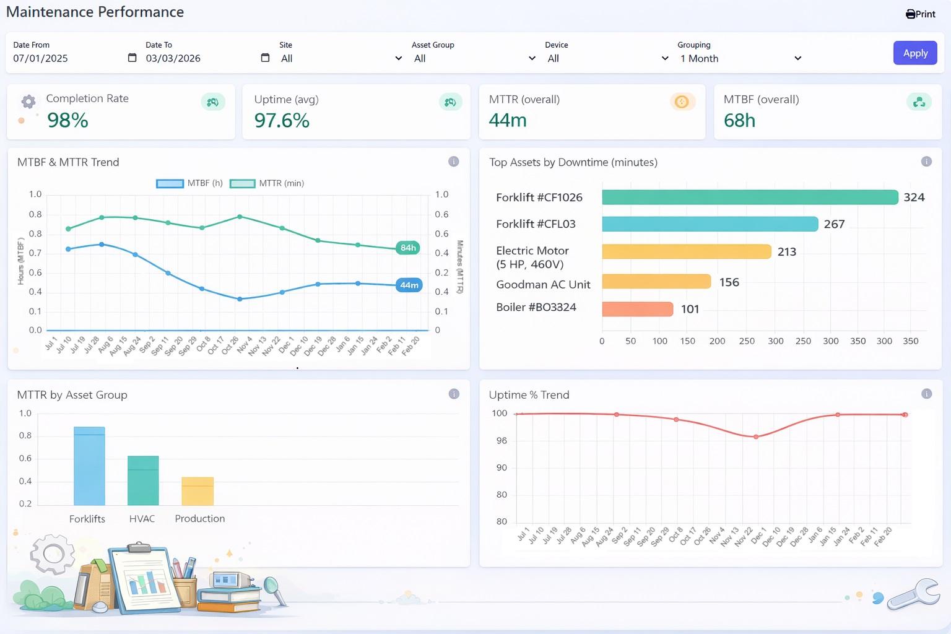Click the Apply button
Viewport: 951px width, 634px height.
(915, 53)
